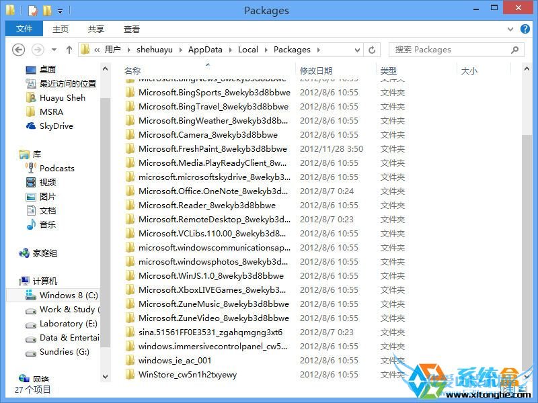Click the folder icon beside Microsoft.Camera_8wekyb3d8bbwe
The width and height of the screenshot is (538, 403).
(130, 134)
